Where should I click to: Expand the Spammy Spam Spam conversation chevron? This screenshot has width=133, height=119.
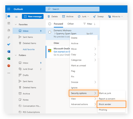(55, 33)
